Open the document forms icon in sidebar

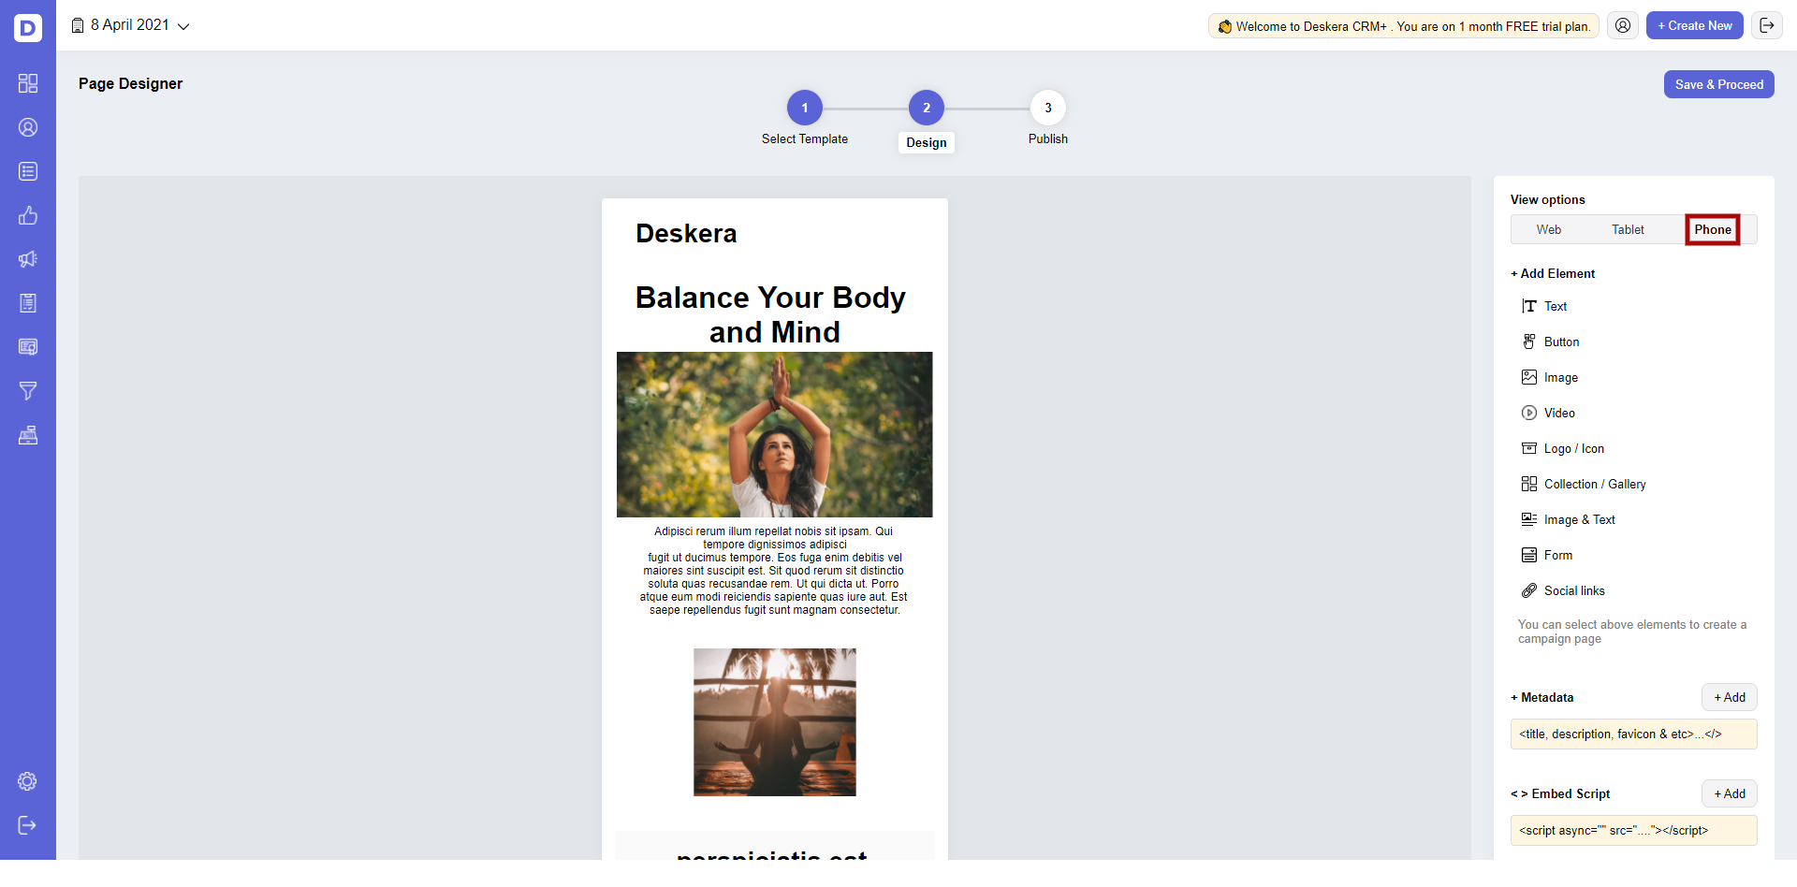pyautogui.click(x=28, y=303)
